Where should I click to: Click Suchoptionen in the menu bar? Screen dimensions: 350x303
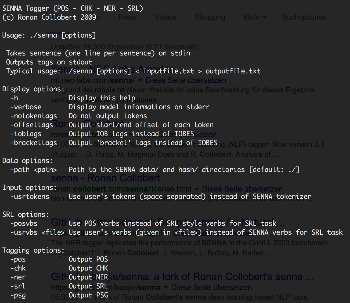click(304, 17)
